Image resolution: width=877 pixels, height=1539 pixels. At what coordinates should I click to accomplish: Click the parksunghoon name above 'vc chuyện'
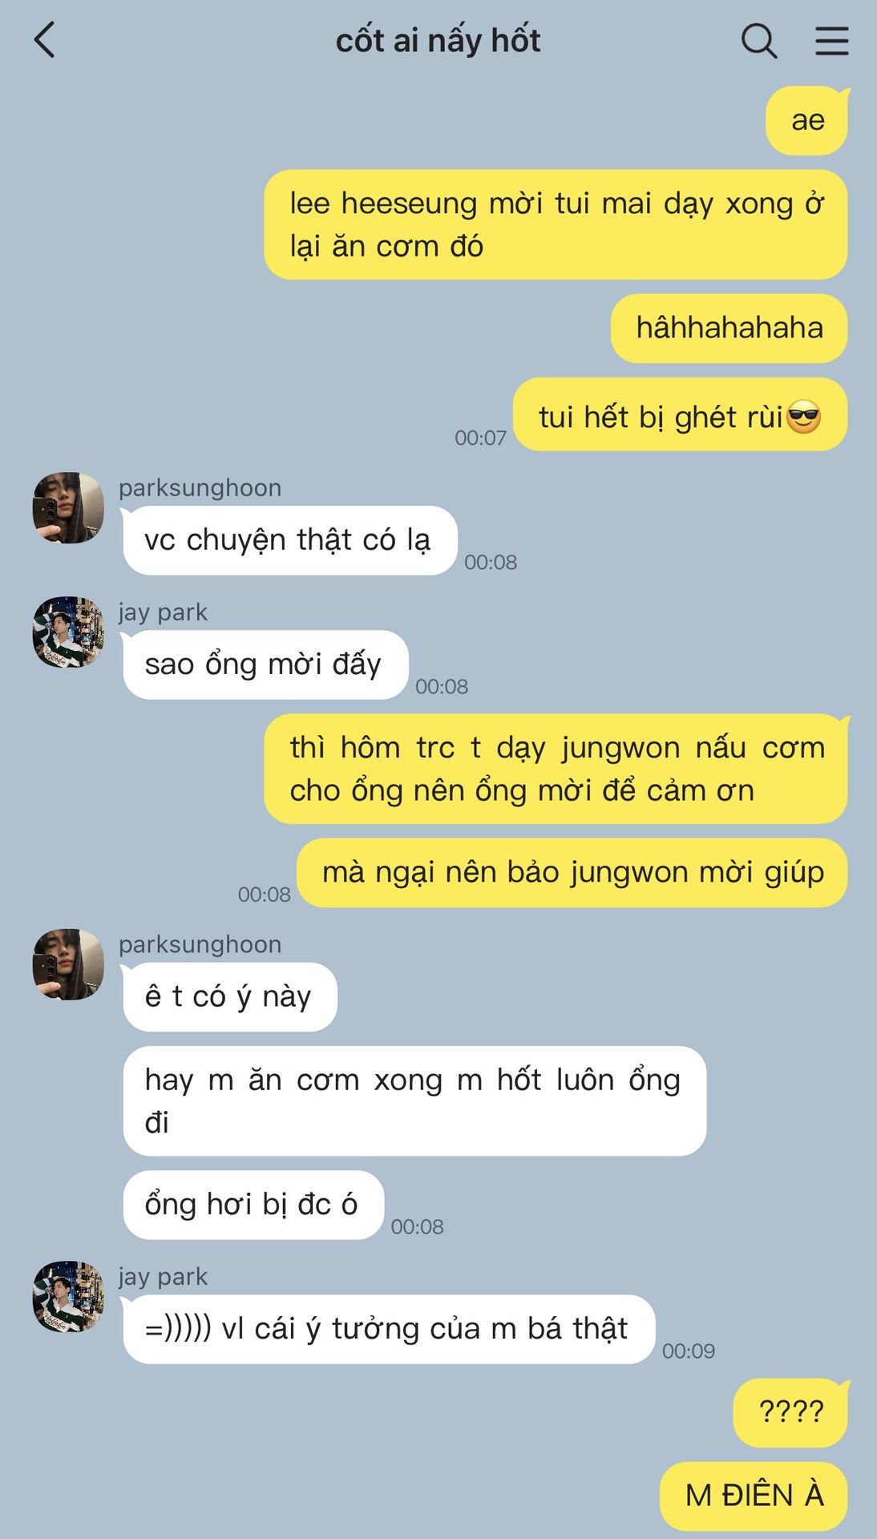(x=200, y=488)
